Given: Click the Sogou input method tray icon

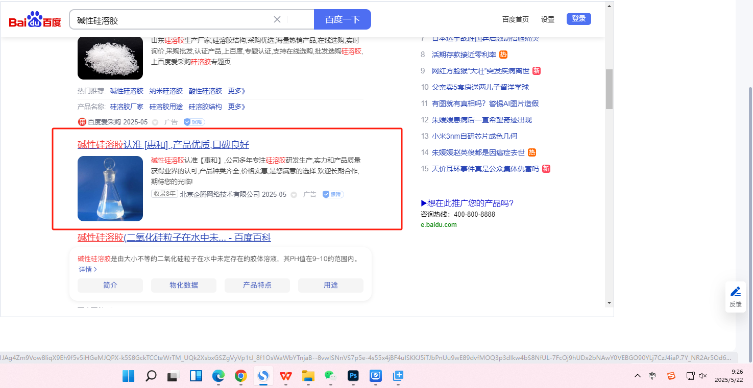Looking at the screenshot, I should [671, 376].
